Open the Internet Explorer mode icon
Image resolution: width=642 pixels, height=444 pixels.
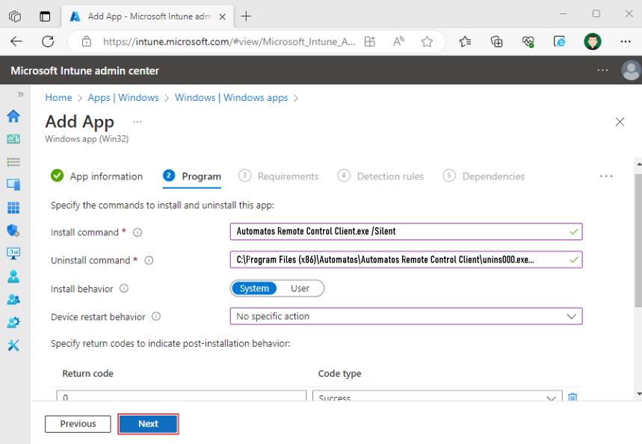[x=559, y=41]
